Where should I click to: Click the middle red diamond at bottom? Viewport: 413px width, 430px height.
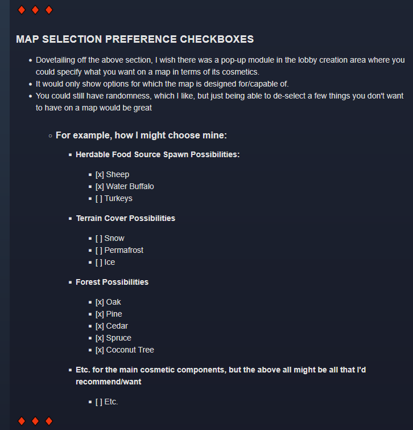(x=35, y=421)
